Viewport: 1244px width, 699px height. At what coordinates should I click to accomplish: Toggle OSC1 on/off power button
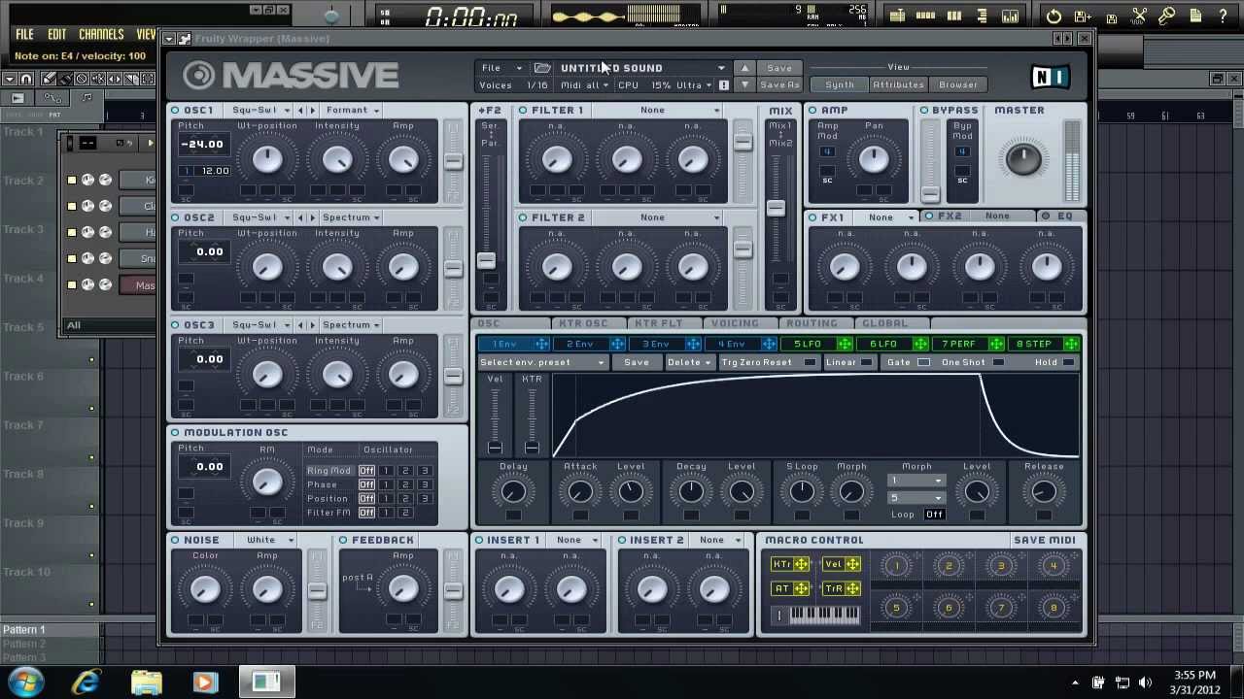(175, 110)
